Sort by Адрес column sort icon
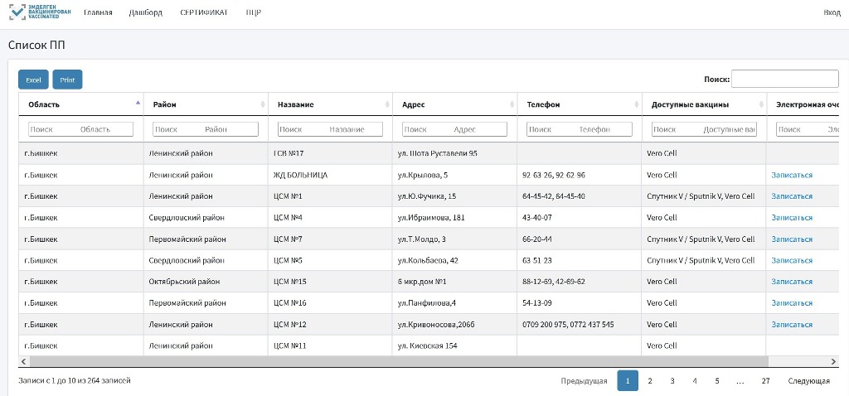Viewport: 849px width, 396px height. pyautogui.click(x=512, y=104)
